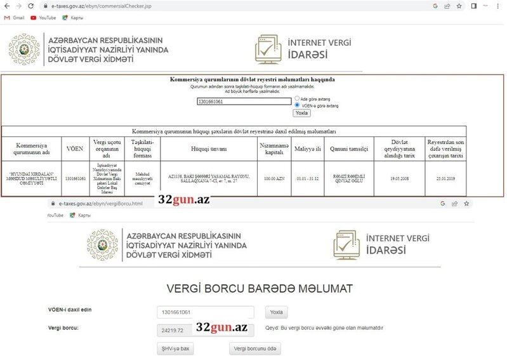Viewport: 507px width, 356px height.
Task: Click 'Nizamnamə kapitalı' column header
Action: (x=274, y=148)
